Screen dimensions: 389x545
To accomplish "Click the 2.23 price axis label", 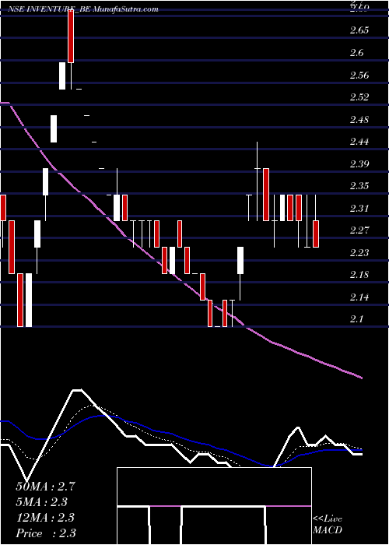I will (x=359, y=253).
